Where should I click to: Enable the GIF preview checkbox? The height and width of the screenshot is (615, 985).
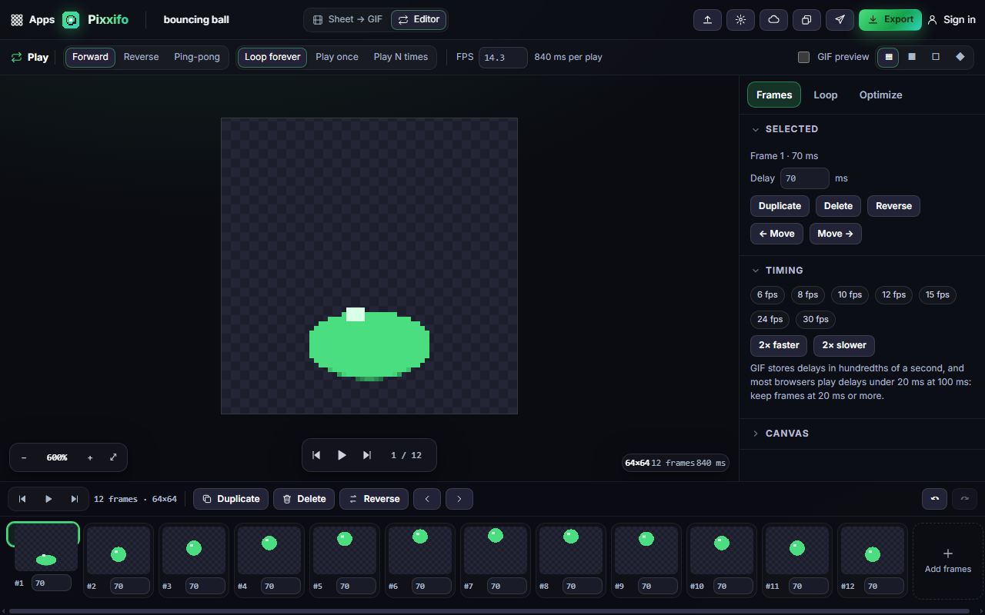(804, 57)
